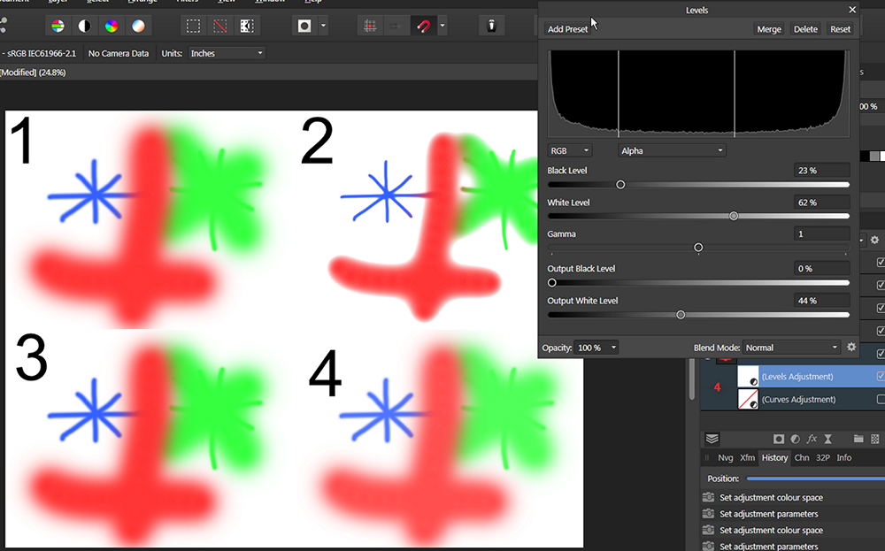Open the Alpha channel dropdown in Levels
885x551 pixels.
pyautogui.click(x=672, y=150)
